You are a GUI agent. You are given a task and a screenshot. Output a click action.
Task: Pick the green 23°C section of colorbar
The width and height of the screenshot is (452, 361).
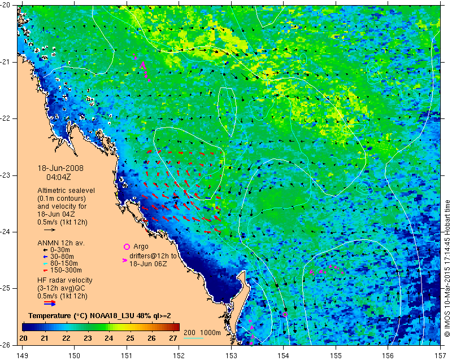[x=88, y=327]
